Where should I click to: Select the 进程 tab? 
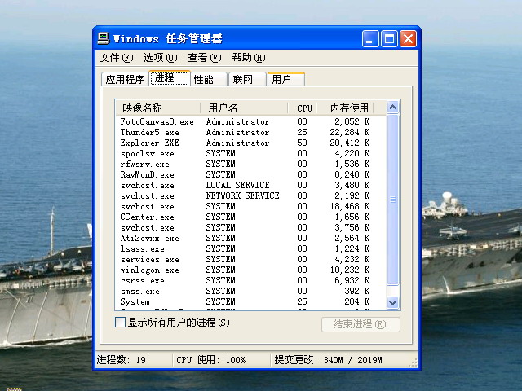[x=170, y=78]
